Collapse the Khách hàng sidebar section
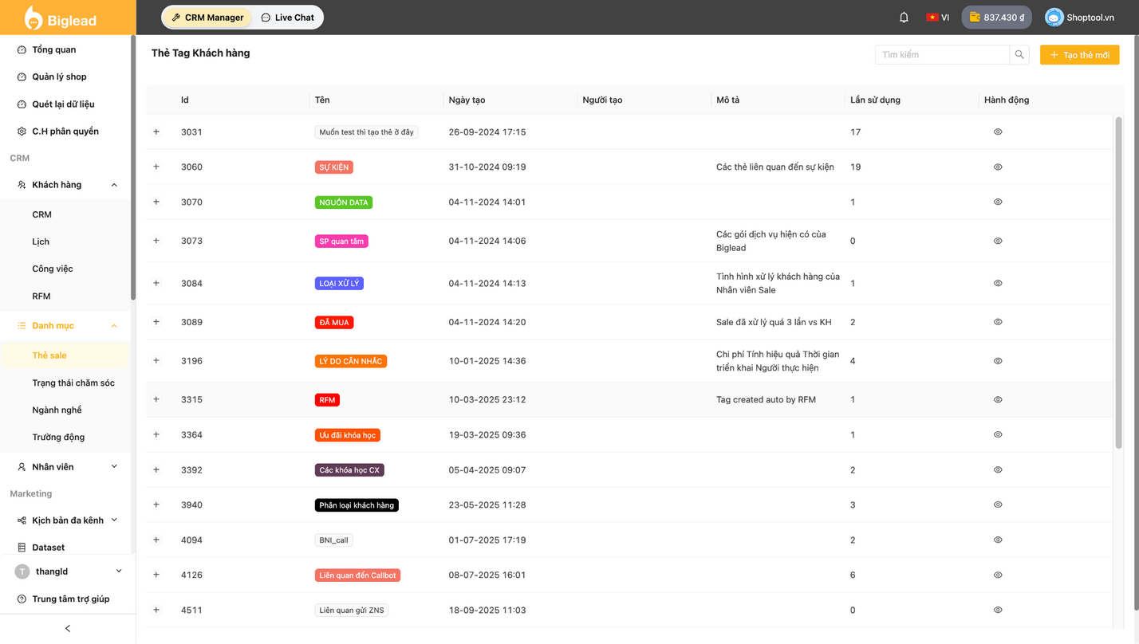1139x644 pixels. 114,185
